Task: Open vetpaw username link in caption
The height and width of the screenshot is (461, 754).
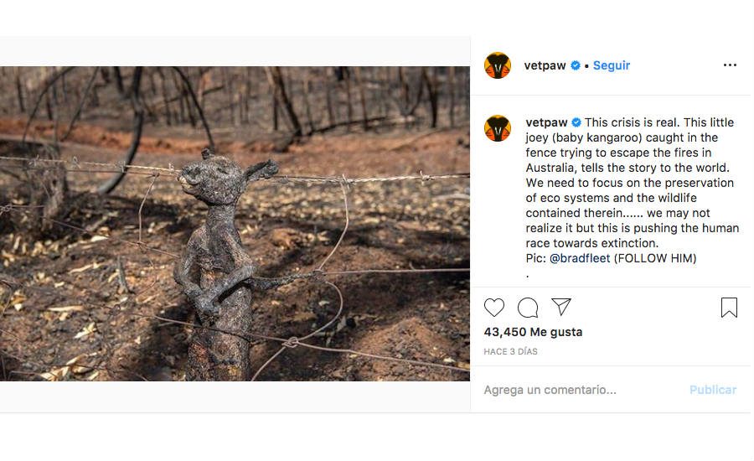Action: click(546, 122)
